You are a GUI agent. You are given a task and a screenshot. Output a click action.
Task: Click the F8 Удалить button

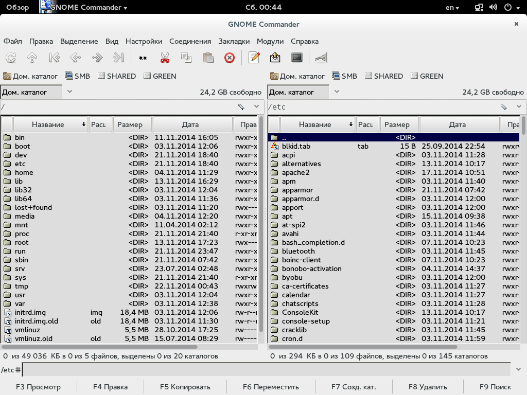click(428, 387)
